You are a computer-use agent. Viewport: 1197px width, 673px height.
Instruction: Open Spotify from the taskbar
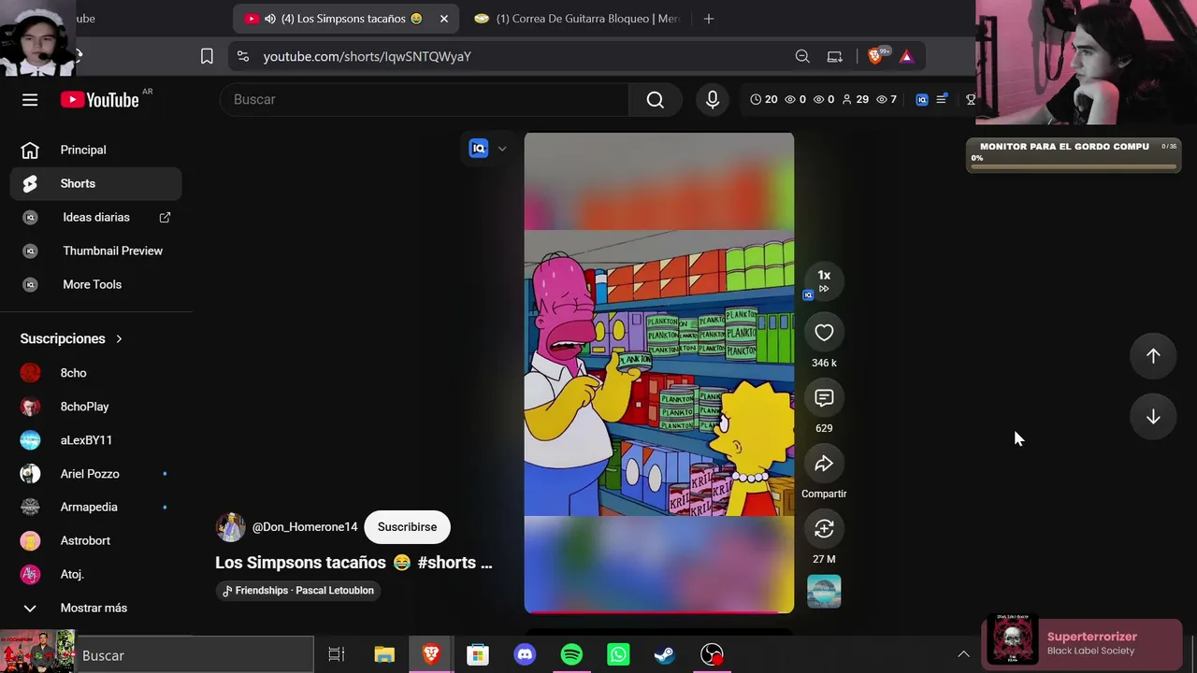coord(571,655)
